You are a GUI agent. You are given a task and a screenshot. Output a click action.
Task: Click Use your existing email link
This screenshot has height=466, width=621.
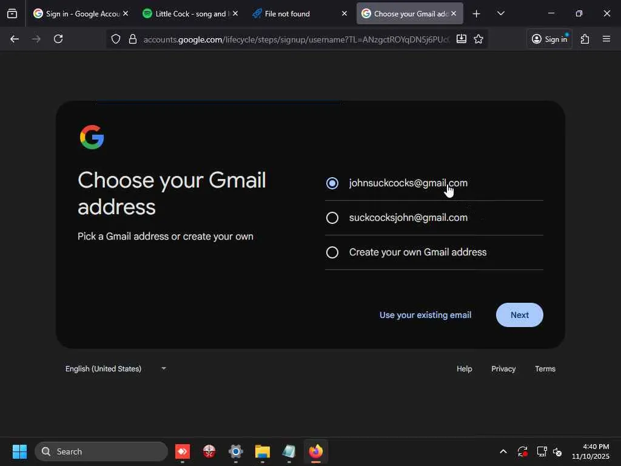click(x=425, y=315)
